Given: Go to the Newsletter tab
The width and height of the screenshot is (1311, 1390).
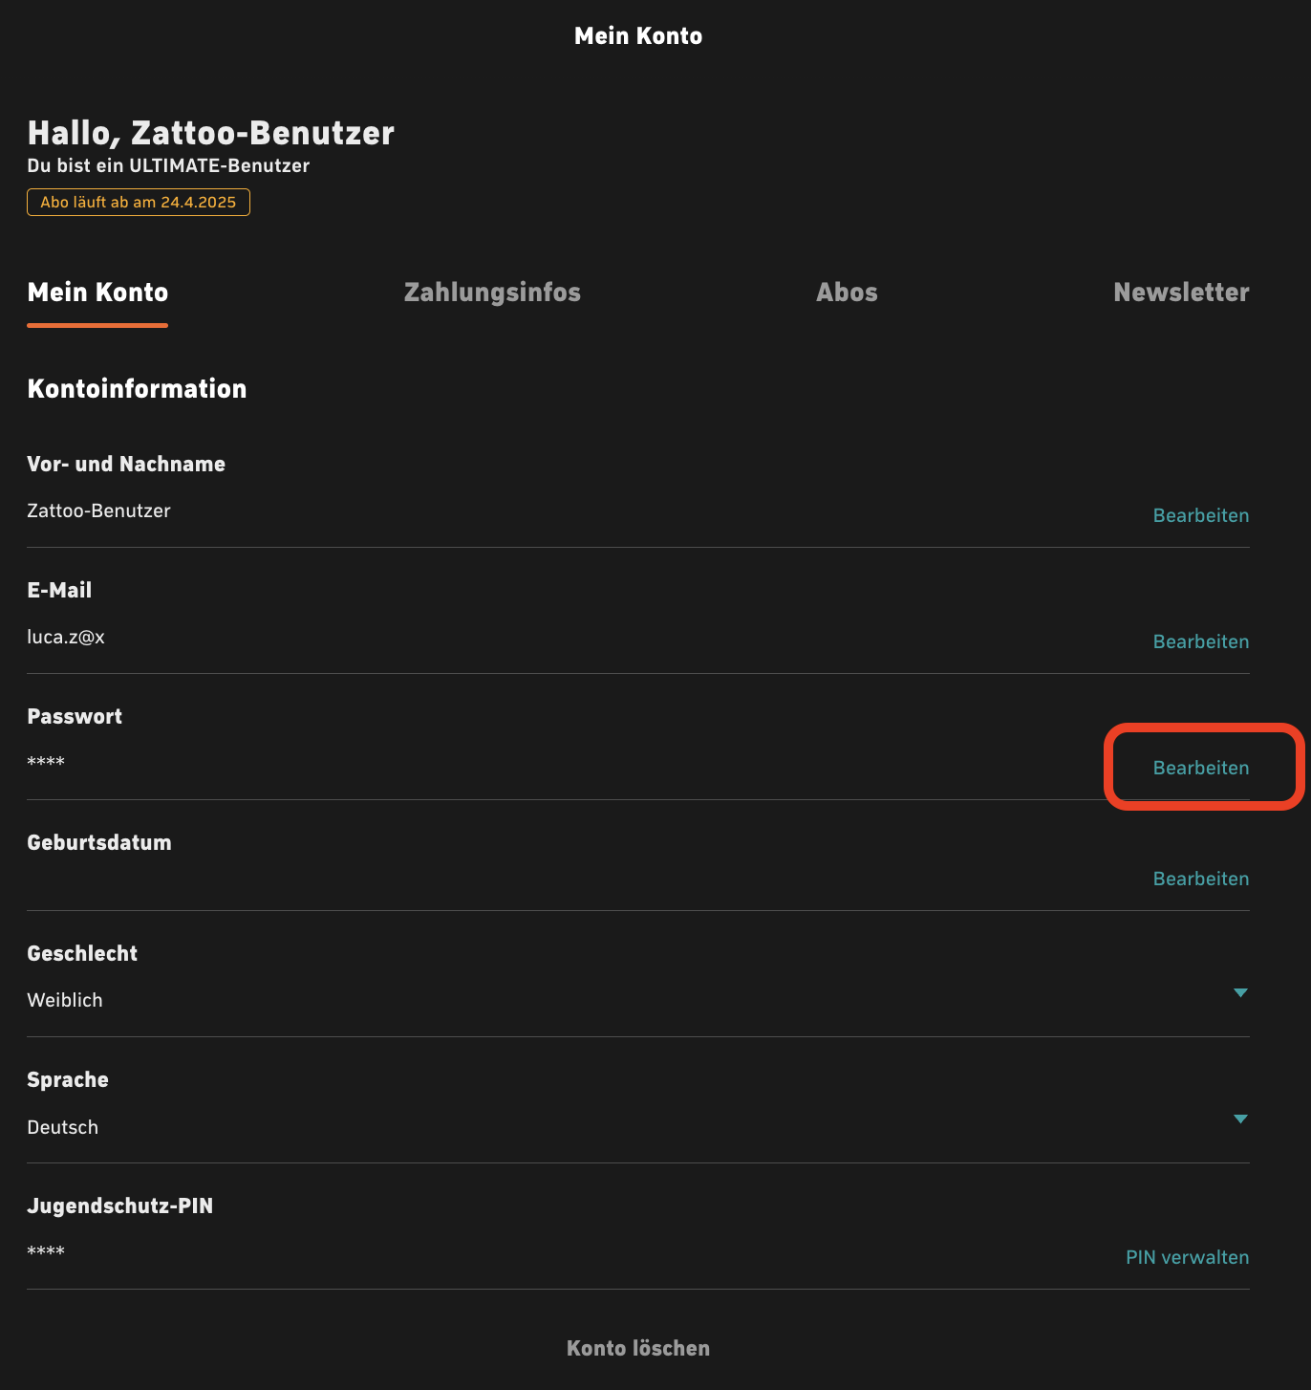Looking at the screenshot, I should pos(1181,293).
